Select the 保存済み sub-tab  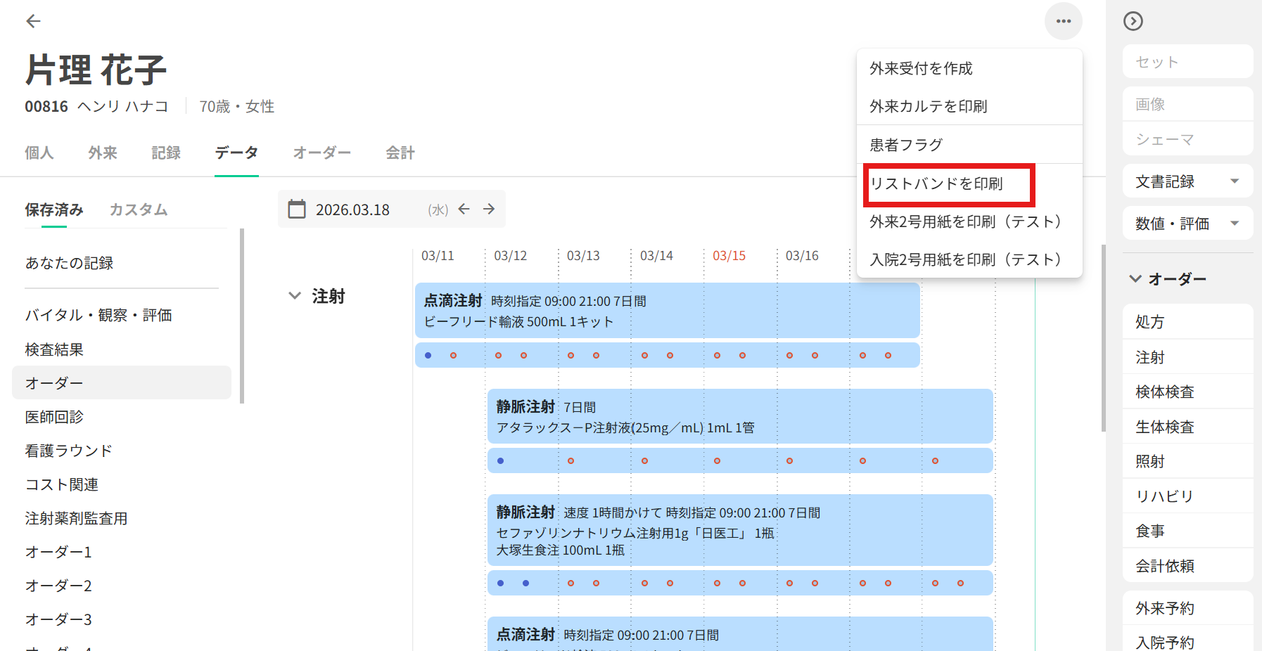click(54, 210)
